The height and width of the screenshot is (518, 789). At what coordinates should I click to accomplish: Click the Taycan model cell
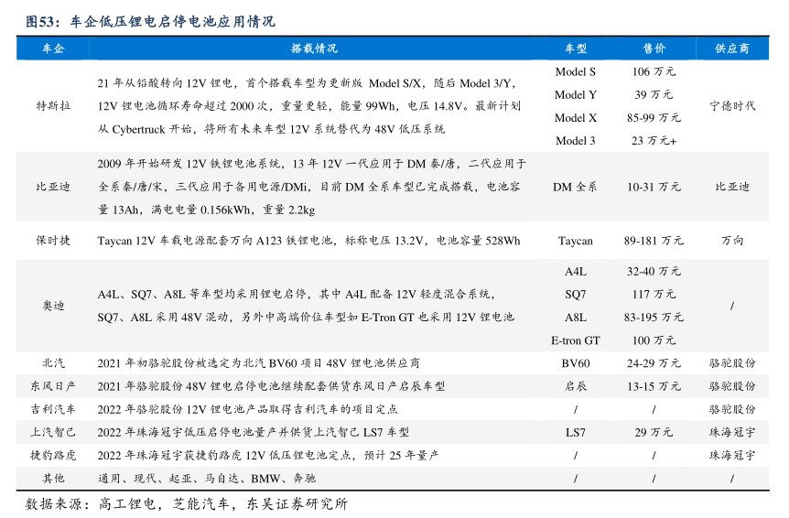[x=575, y=241]
